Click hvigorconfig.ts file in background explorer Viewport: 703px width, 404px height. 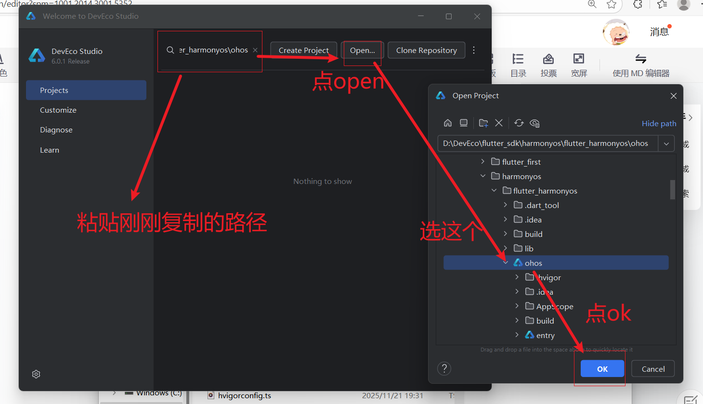tap(244, 395)
